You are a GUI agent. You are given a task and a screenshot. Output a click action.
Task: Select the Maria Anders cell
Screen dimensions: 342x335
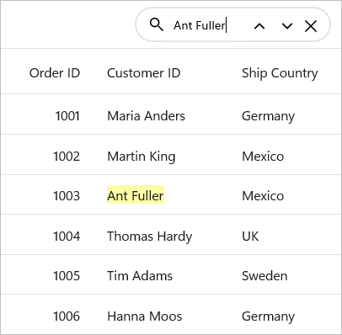(146, 116)
